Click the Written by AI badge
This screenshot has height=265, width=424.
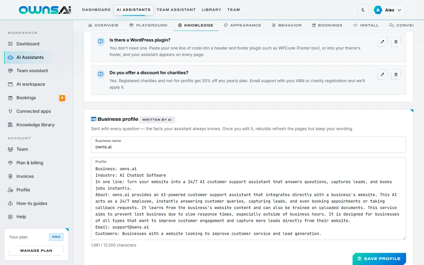[x=157, y=120]
